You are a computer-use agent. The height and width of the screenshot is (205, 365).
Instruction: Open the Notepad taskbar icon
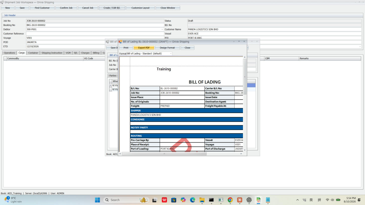tap(268, 200)
